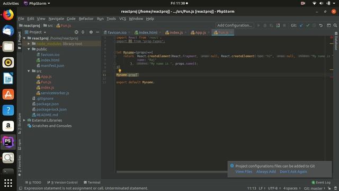Image resolution: width=339 pixels, height=191 pixels.
Task: Open the LF line separator selector
Action: (262, 188)
